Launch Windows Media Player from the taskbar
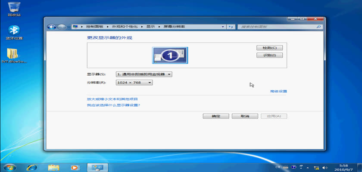The image size is (362, 172). pos(75,167)
